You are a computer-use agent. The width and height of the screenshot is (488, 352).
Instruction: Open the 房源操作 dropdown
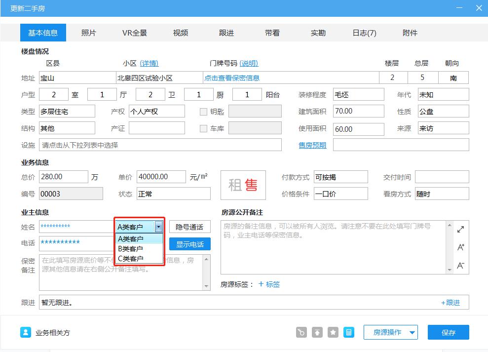[390, 332]
